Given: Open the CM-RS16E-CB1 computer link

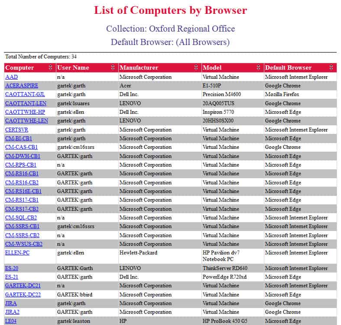Looking at the screenshot, I should coord(23,191).
